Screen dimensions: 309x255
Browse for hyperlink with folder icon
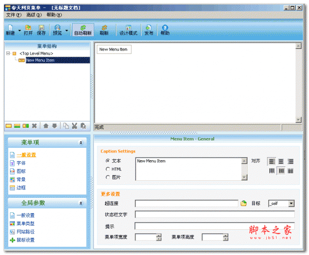tap(244, 203)
